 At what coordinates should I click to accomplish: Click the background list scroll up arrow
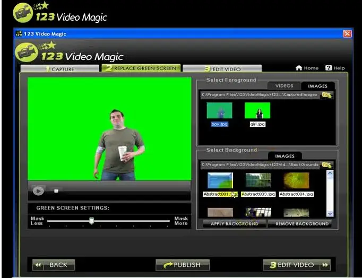[330, 173]
